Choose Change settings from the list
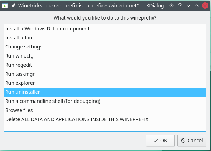Image resolution: width=211 pixels, height=151 pixels. [x=24, y=47]
